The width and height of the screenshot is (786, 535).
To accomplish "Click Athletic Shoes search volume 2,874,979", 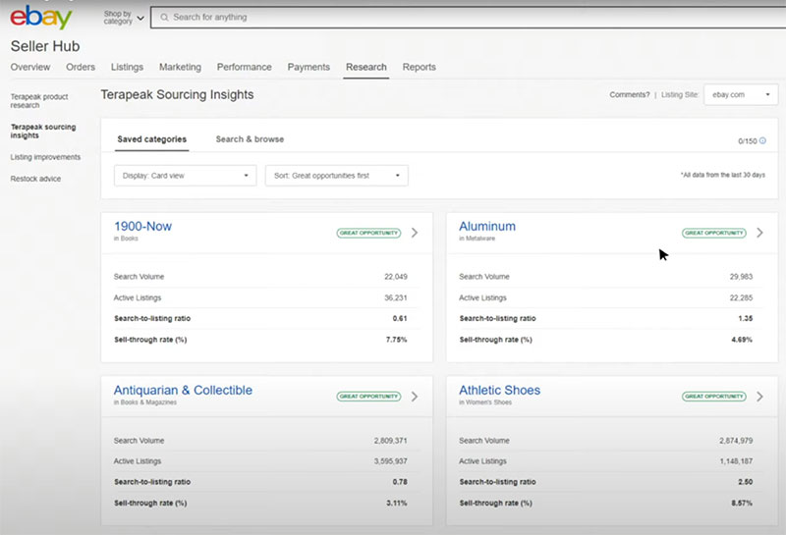I will (x=736, y=441).
